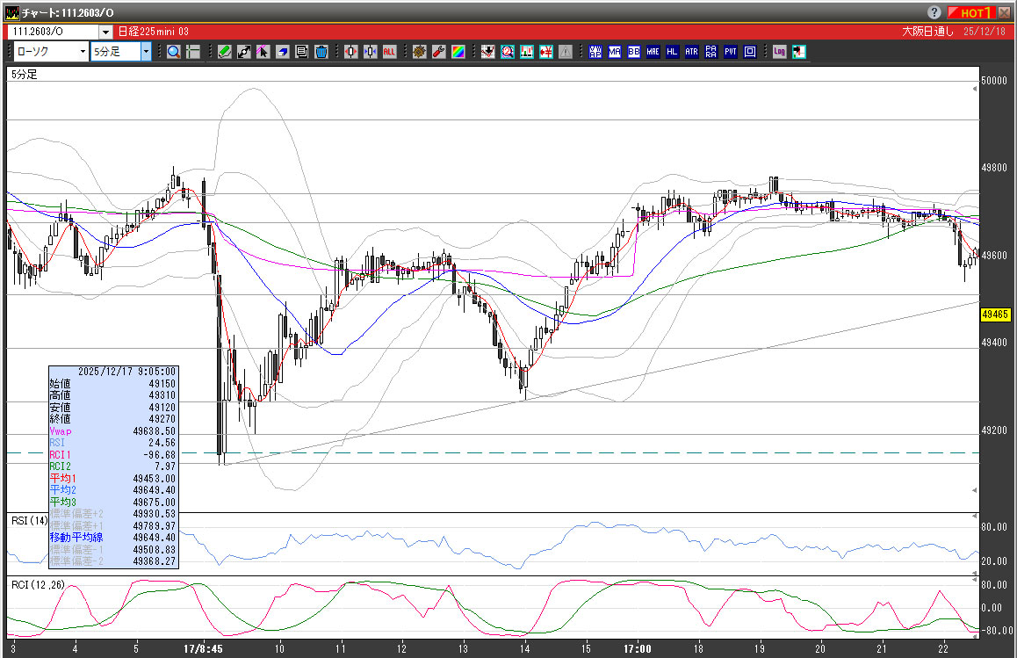
Task: Click the ATR indicator button
Action: [692, 52]
